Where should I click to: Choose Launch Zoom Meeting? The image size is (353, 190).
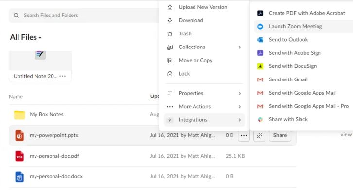tap(303, 27)
